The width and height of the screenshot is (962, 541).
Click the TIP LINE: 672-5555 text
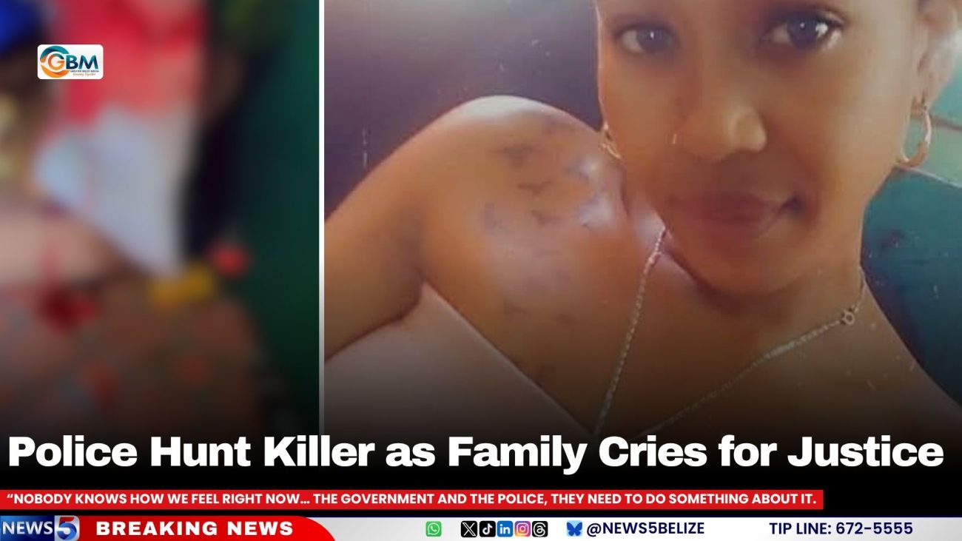(x=841, y=528)
